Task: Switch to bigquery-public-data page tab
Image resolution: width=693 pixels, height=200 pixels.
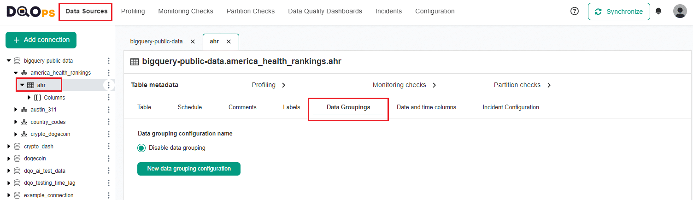Action: (x=156, y=41)
